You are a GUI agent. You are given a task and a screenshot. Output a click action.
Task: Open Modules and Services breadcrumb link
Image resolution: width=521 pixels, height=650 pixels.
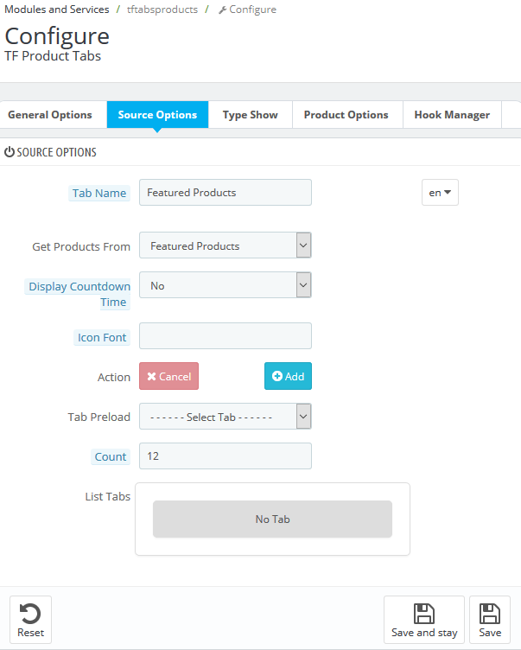point(57,10)
